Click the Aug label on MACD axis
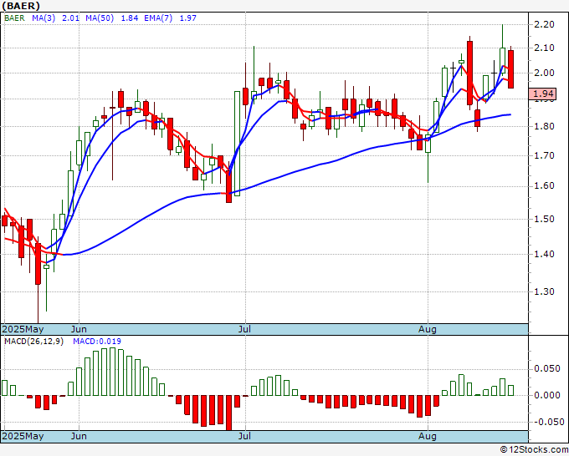569x456 pixels. point(427,436)
